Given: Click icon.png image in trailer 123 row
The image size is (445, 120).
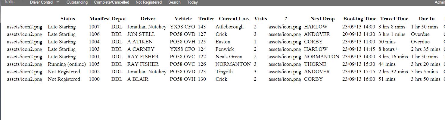Looking at the screenshot, I should point(285,72).
